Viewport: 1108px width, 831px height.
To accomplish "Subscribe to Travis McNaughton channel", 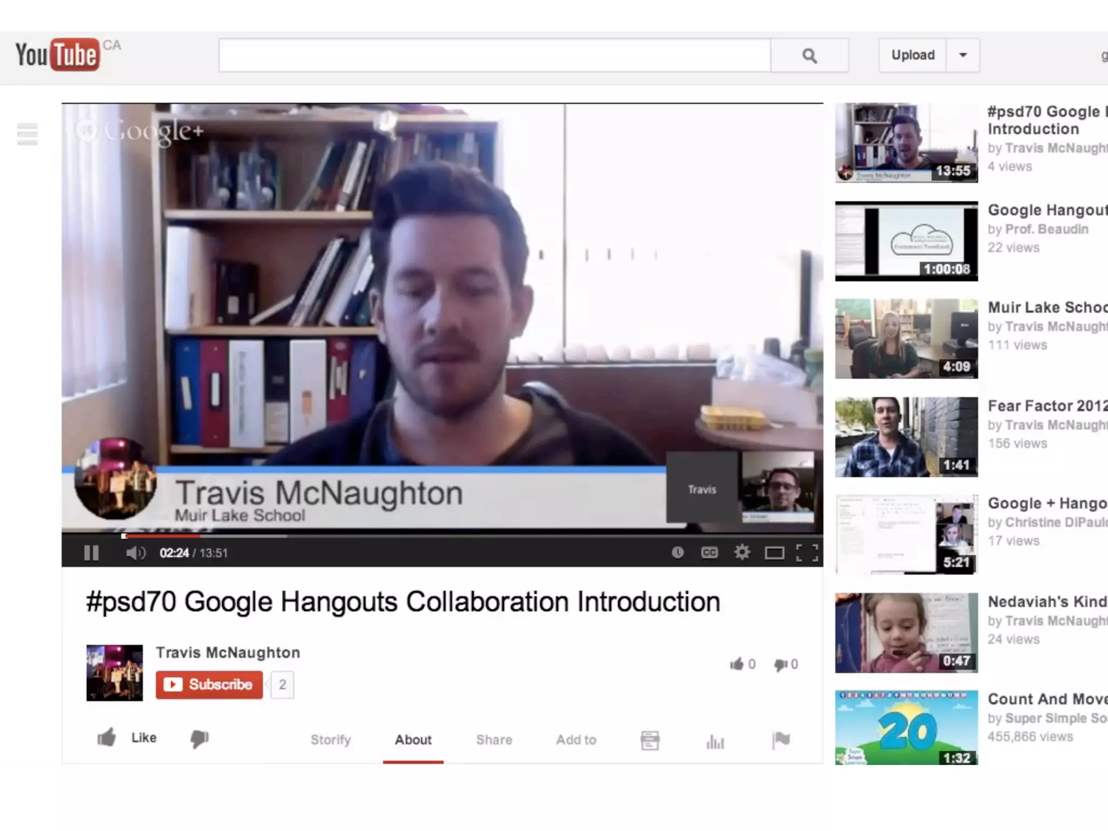I will [209, 685].
